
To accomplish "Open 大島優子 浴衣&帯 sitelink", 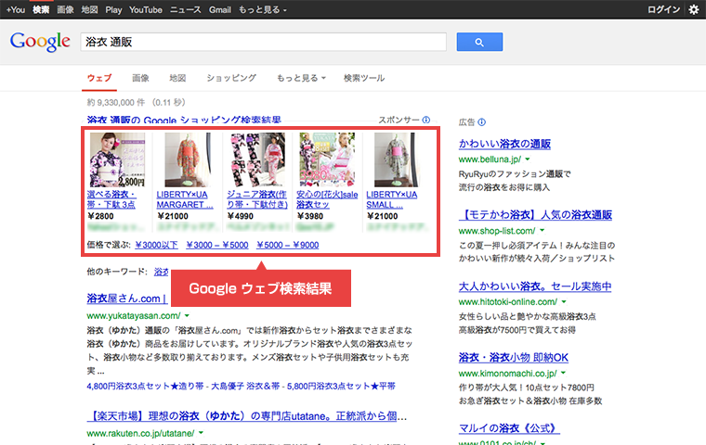I will coord(245,386).
